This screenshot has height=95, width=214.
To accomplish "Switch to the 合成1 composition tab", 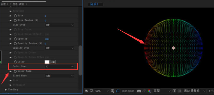I will pyautogui.click(x=94, y=4).
